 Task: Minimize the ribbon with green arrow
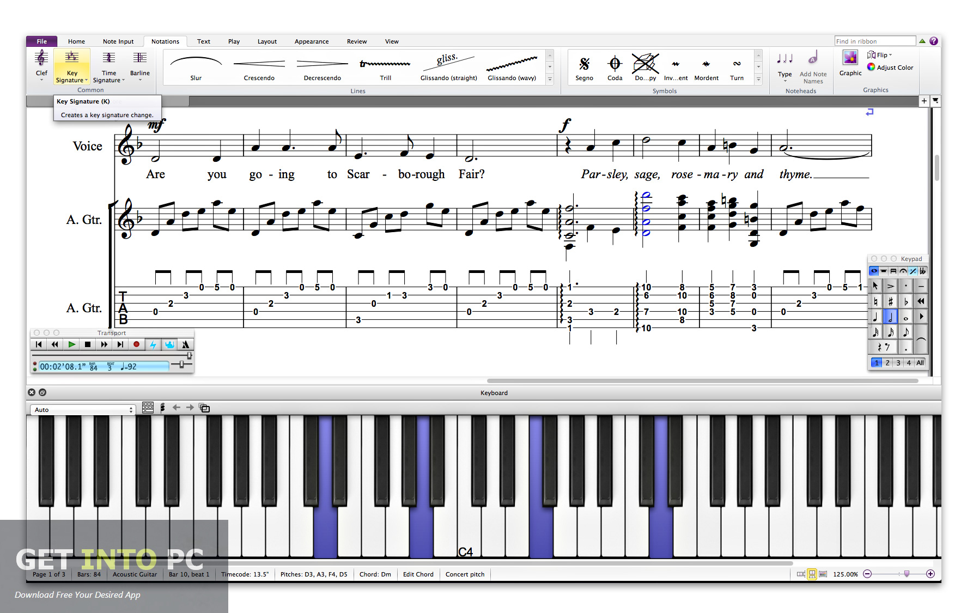(922, 41)
